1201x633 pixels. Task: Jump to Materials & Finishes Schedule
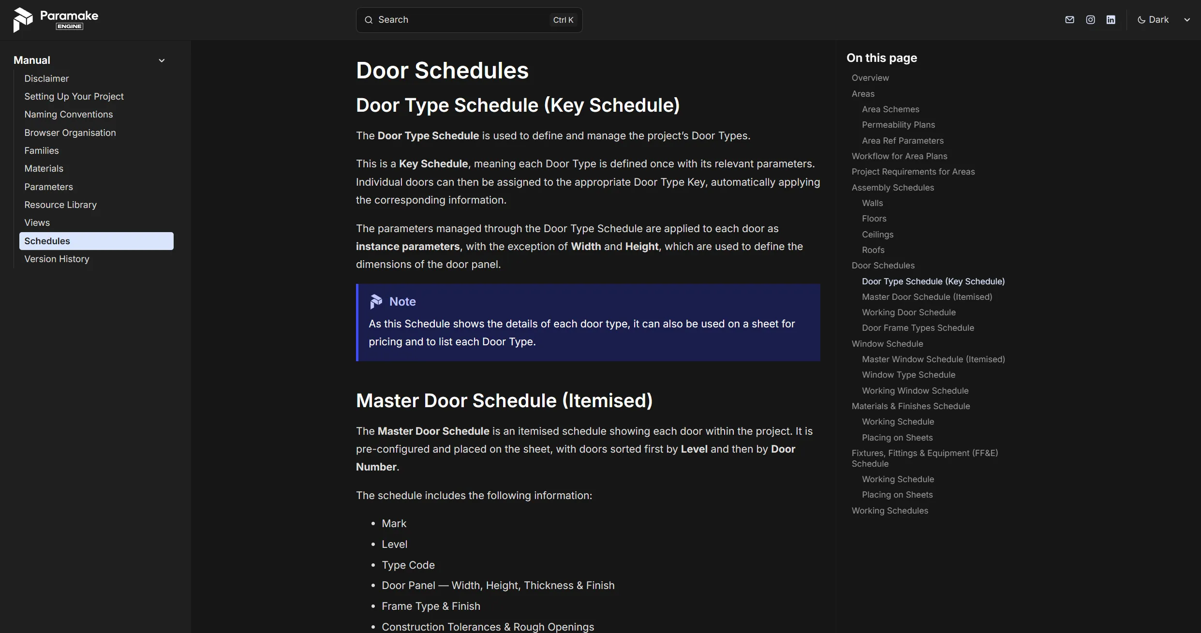click(x=911, y=406)
